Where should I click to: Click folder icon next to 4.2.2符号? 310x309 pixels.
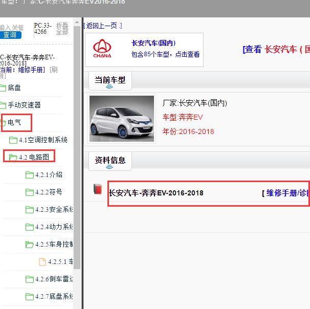[x=30, y=192]
